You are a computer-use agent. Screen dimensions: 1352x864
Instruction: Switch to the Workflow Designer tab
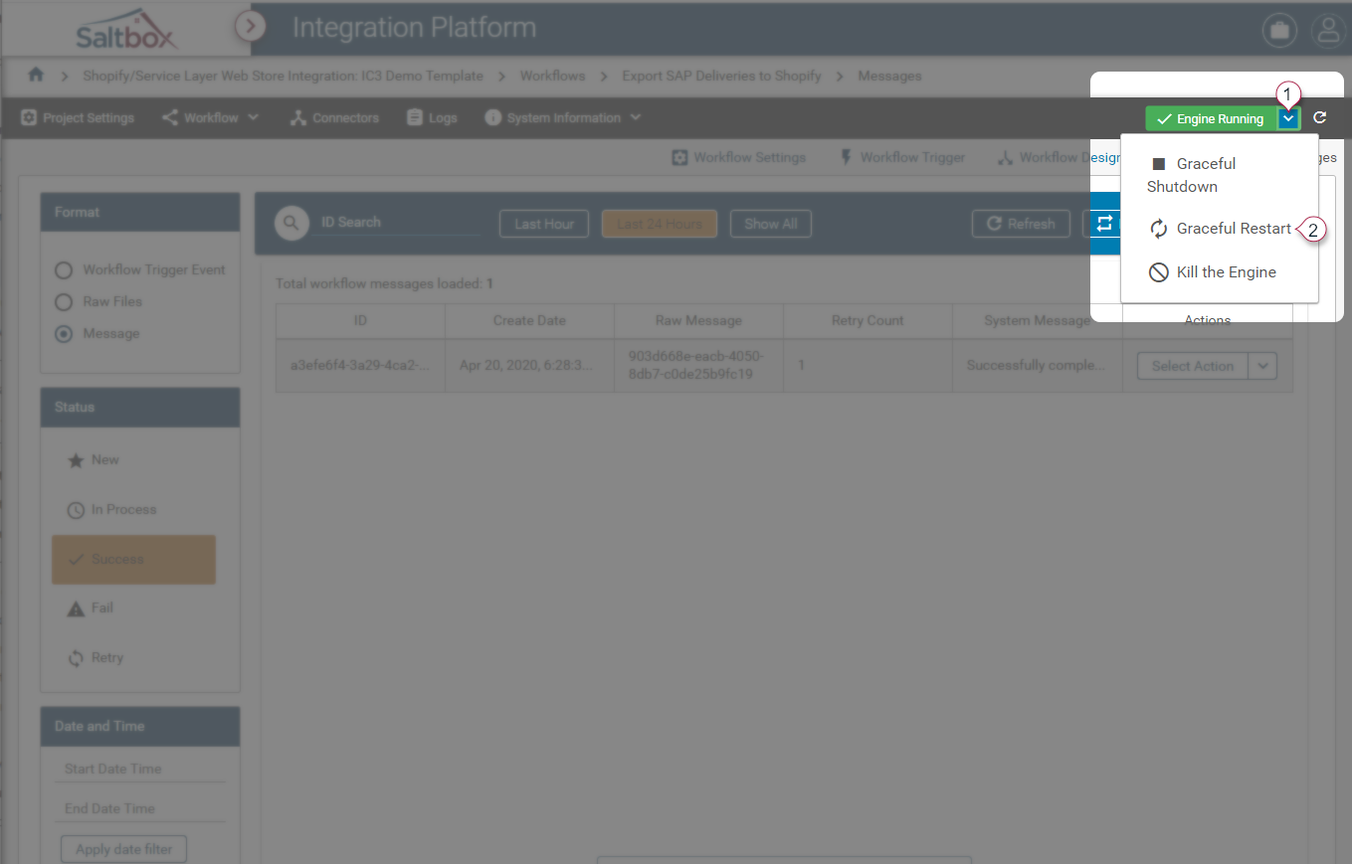pos(1060,157)
